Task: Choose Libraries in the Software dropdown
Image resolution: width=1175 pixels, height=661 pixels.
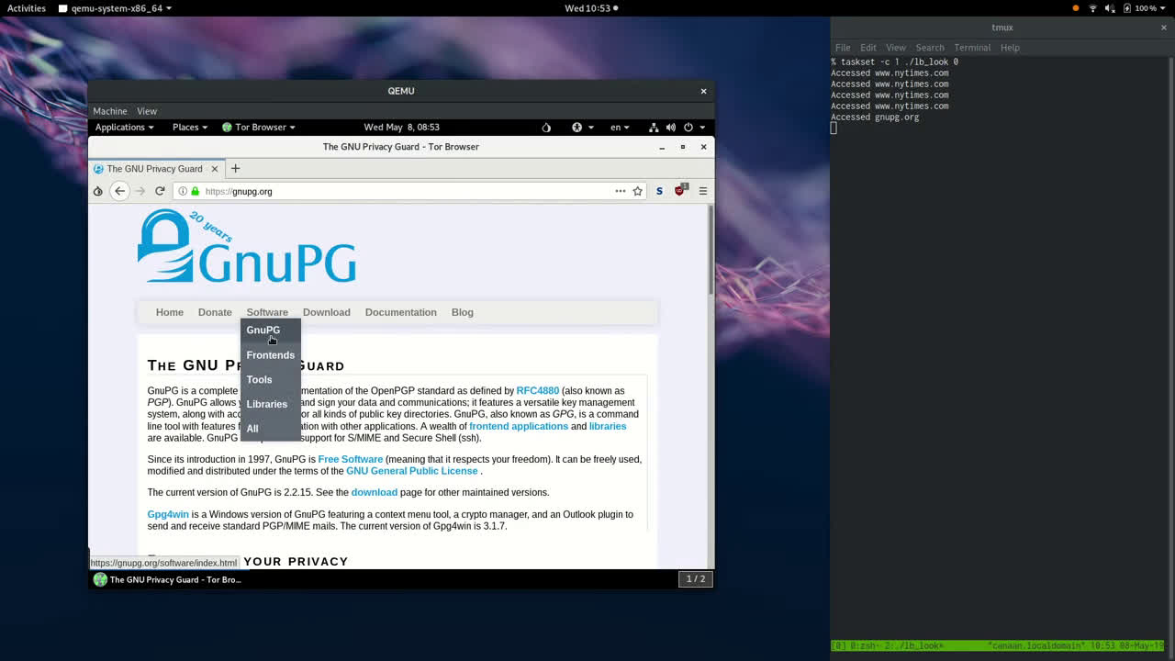Action: click(266, 404)
